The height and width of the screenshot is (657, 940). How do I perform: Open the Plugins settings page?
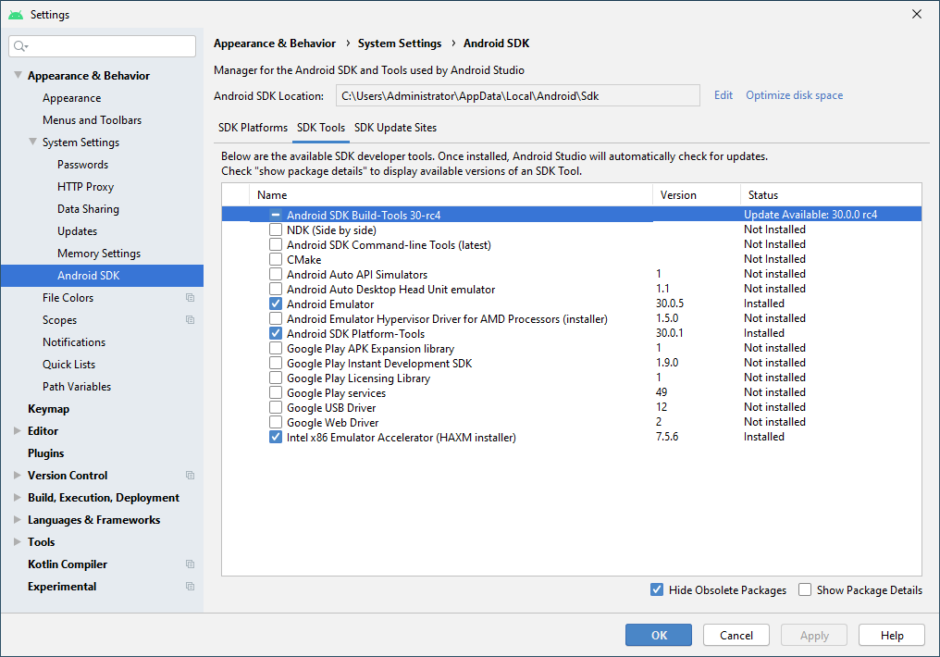(45, 453)
